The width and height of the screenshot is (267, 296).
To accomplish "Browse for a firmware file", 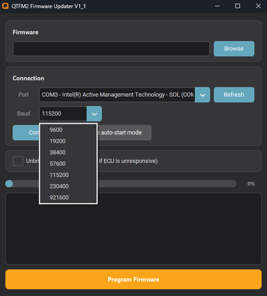I will pos(234,49).
